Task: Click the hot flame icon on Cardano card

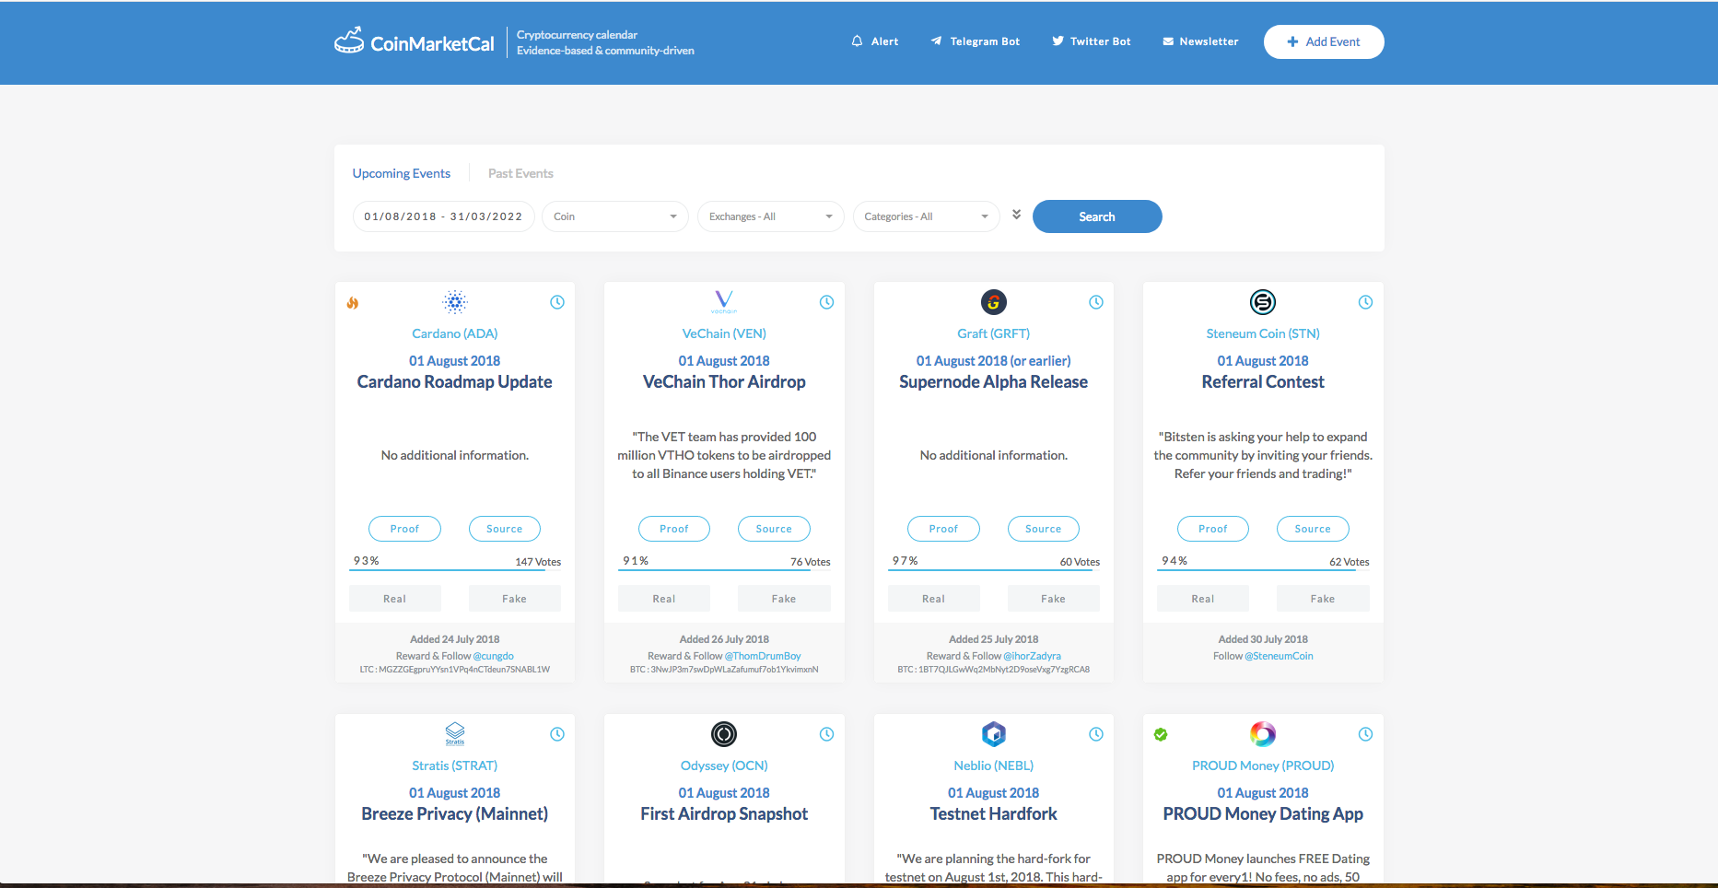Action: (353, 303)
